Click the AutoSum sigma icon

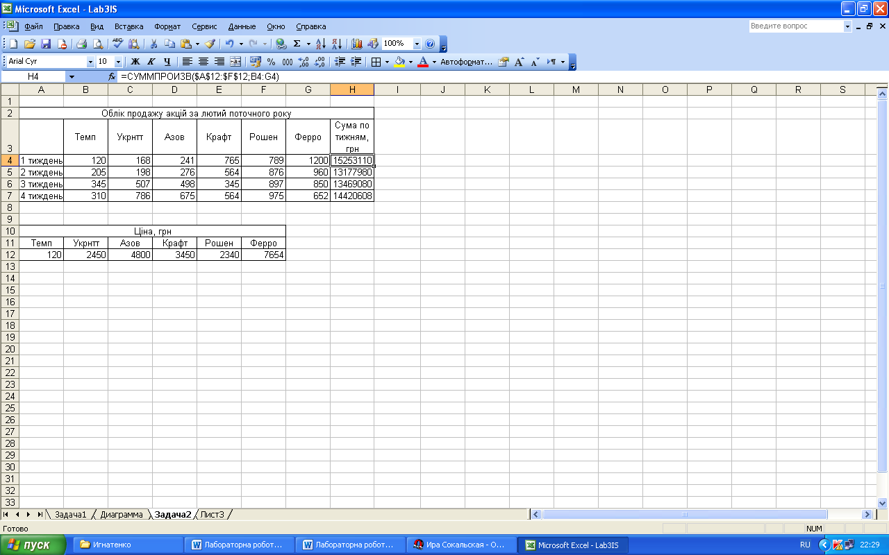pyautogui.click(x=297, y=44)
